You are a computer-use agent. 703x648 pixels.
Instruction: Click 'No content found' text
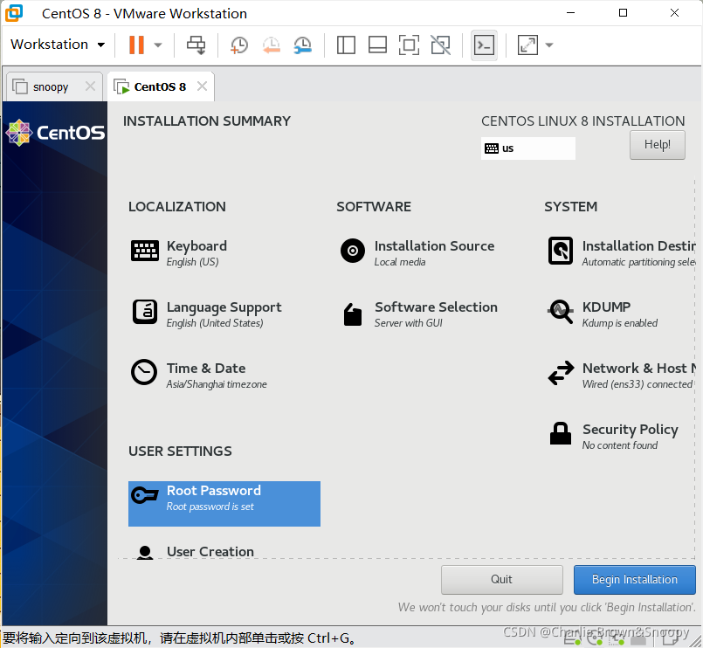(620, 445)
